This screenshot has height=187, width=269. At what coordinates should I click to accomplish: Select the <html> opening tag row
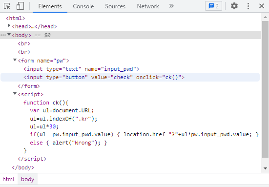point(16,18)
